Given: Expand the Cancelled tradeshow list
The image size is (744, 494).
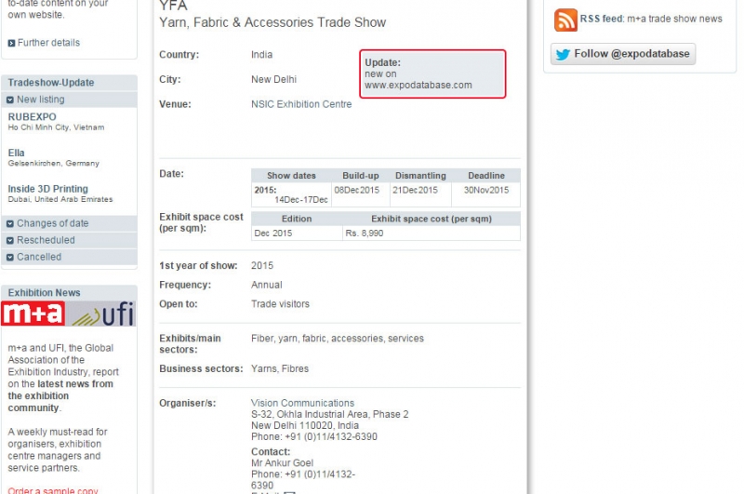Looking at the screenshot, I should [39, 257].
